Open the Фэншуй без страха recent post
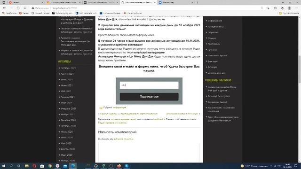The width and height of the screenshot is (301, 169). coord(219,96)
